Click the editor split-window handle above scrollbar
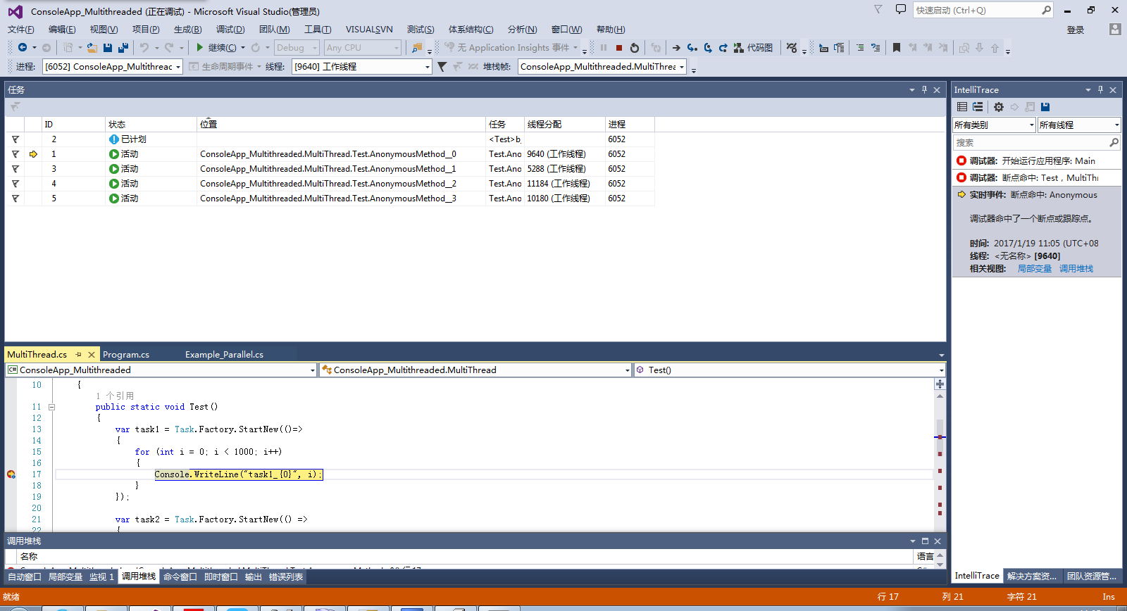 point(940,384)
